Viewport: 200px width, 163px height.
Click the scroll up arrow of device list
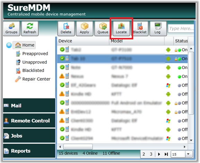(x=191, y=48)
